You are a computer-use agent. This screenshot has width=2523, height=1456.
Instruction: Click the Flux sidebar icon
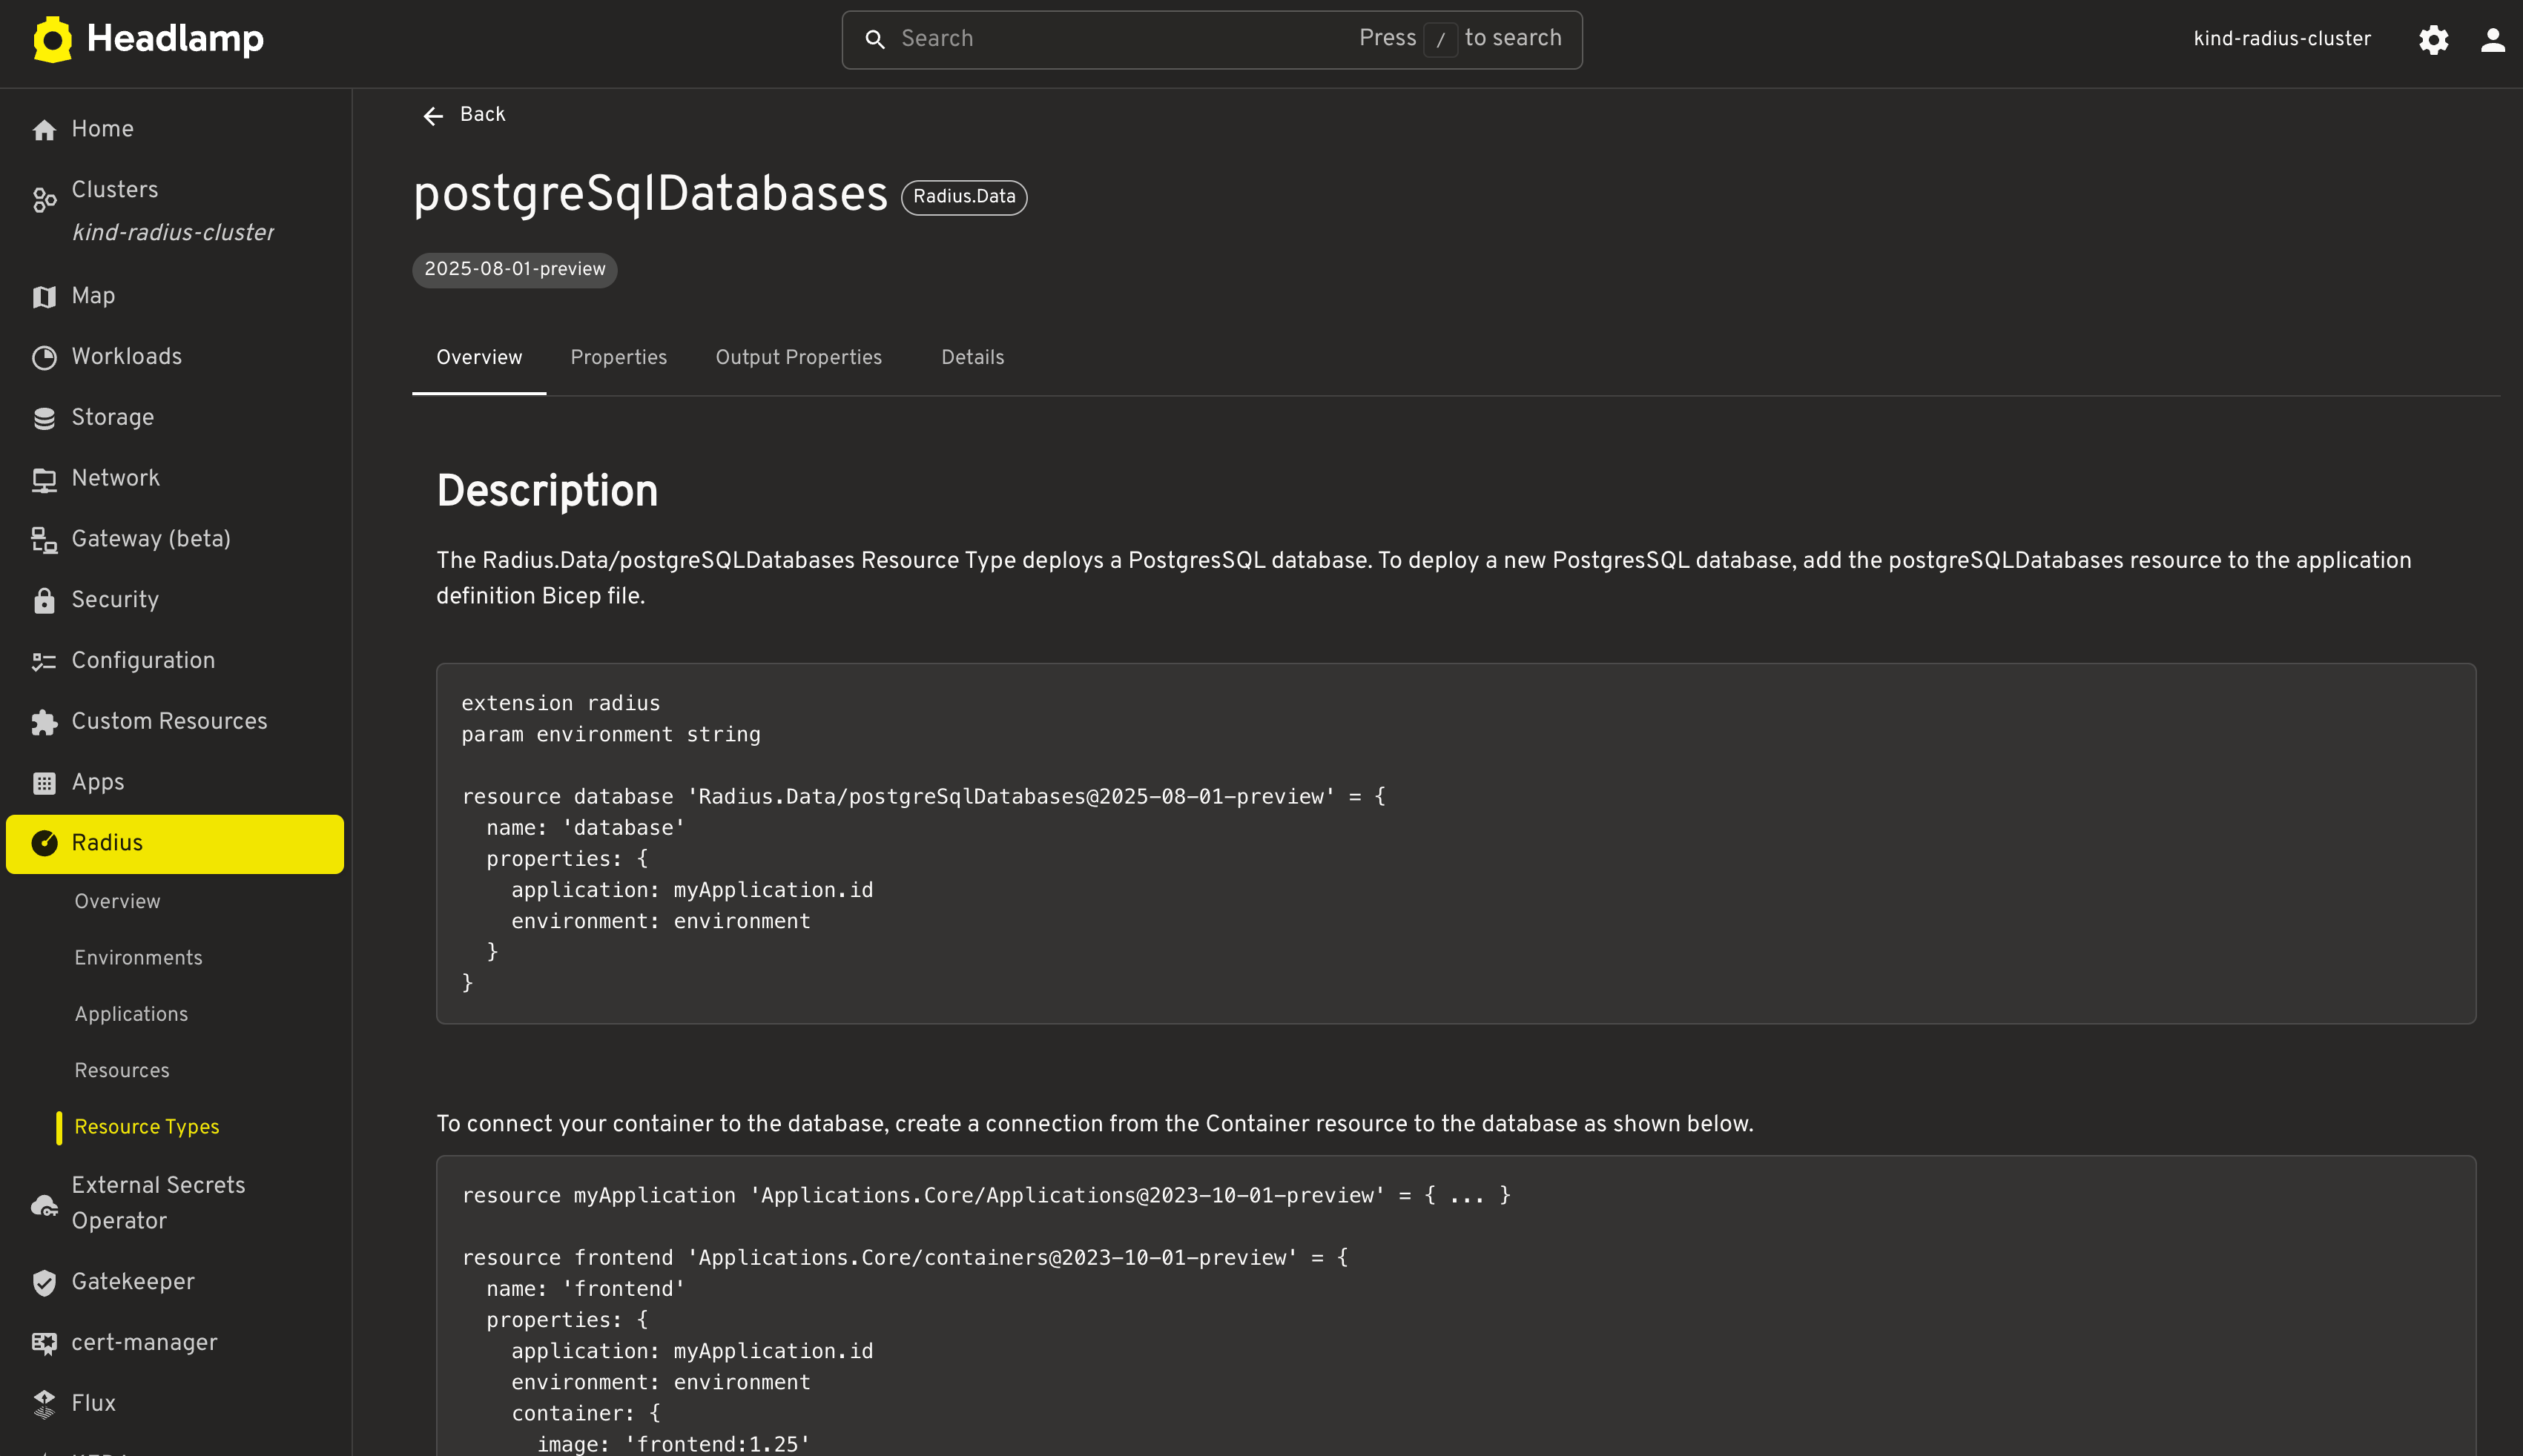click(44, 1404)
